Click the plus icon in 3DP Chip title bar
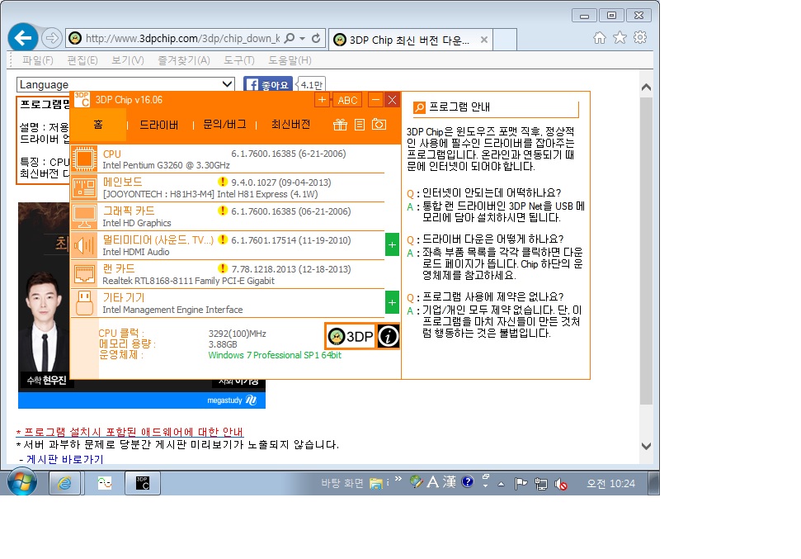The image size is (801, 559). 323,100
